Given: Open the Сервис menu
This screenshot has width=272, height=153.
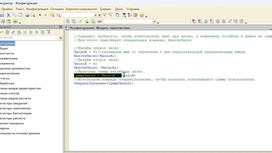Looking at the screenshot, I should pyautogui.click(x=105, y=9).
